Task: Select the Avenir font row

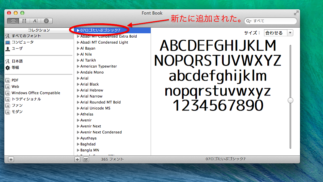Action: (x=112, y=120)
